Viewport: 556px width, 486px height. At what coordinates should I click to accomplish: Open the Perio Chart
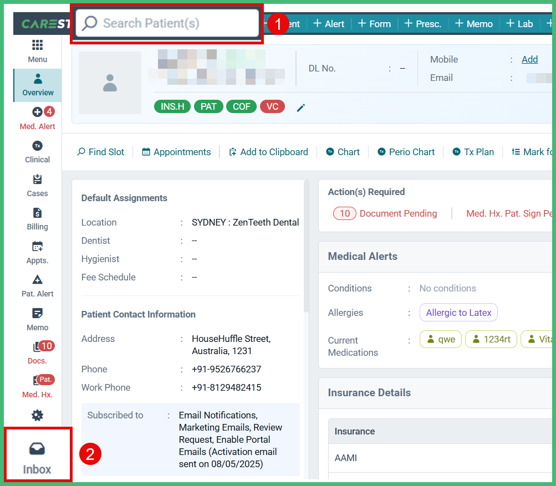405,151
